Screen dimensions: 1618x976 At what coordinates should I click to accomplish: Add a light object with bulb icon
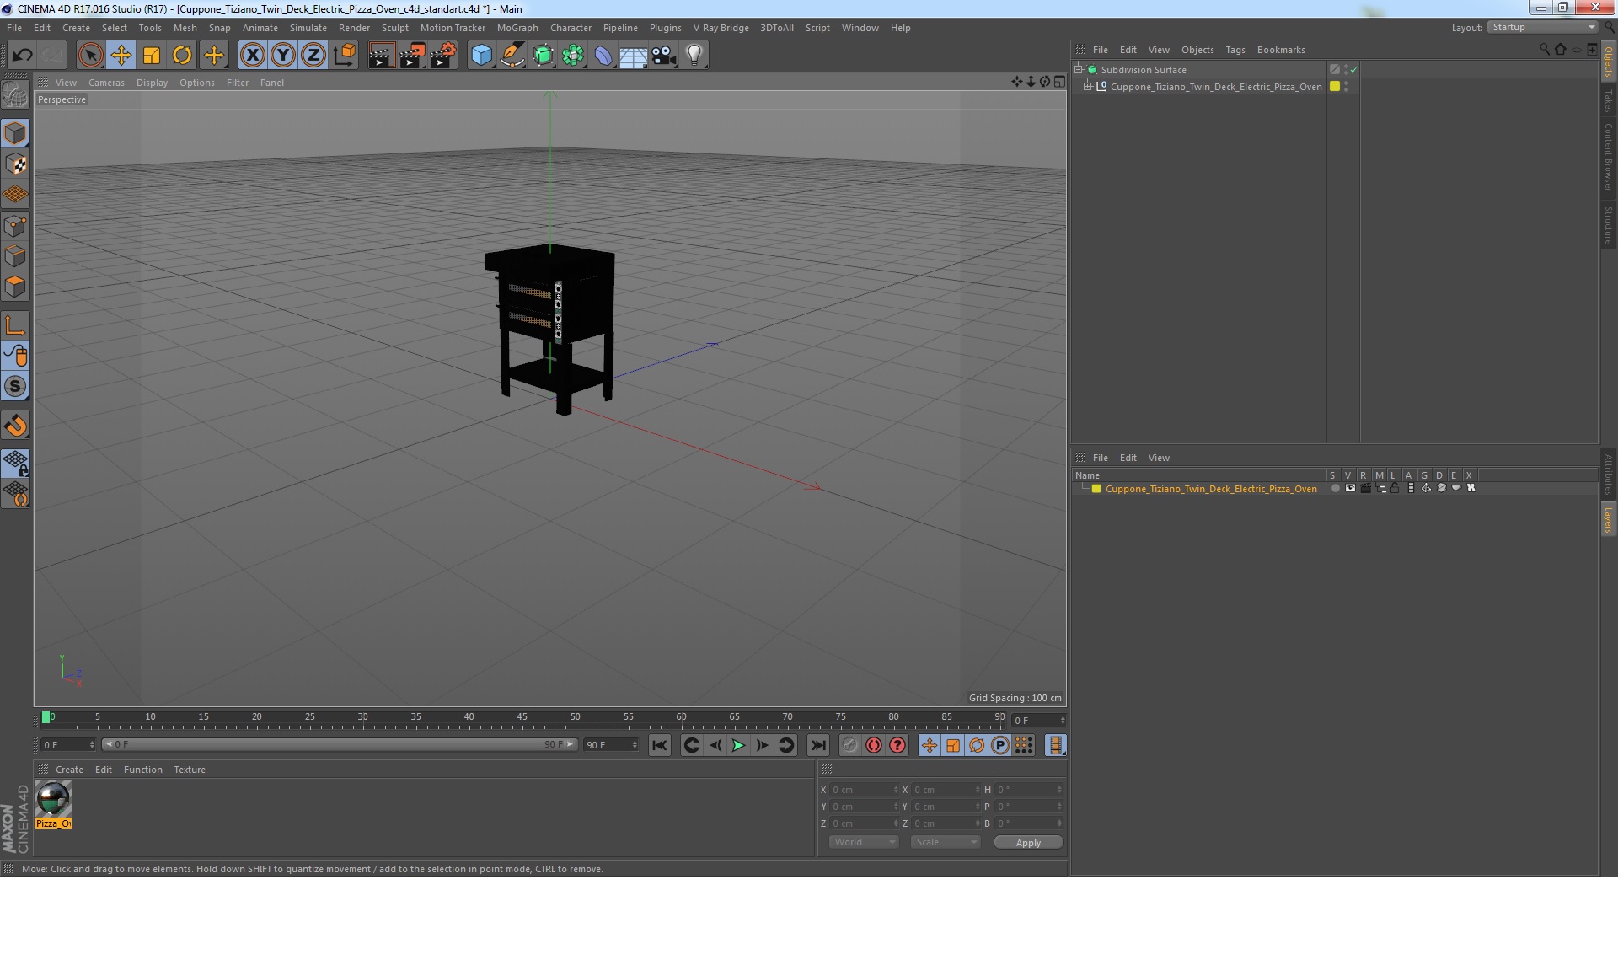pos(694,56)
